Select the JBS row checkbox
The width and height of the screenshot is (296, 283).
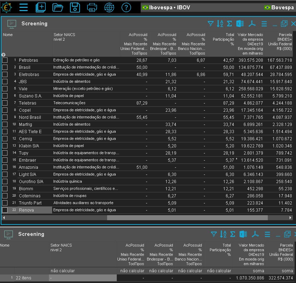coord(5,81)
